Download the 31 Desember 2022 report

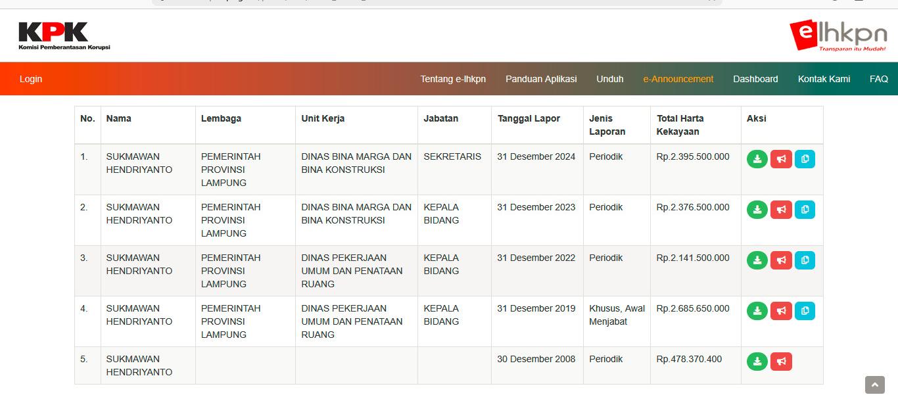[x=757, y=260]
